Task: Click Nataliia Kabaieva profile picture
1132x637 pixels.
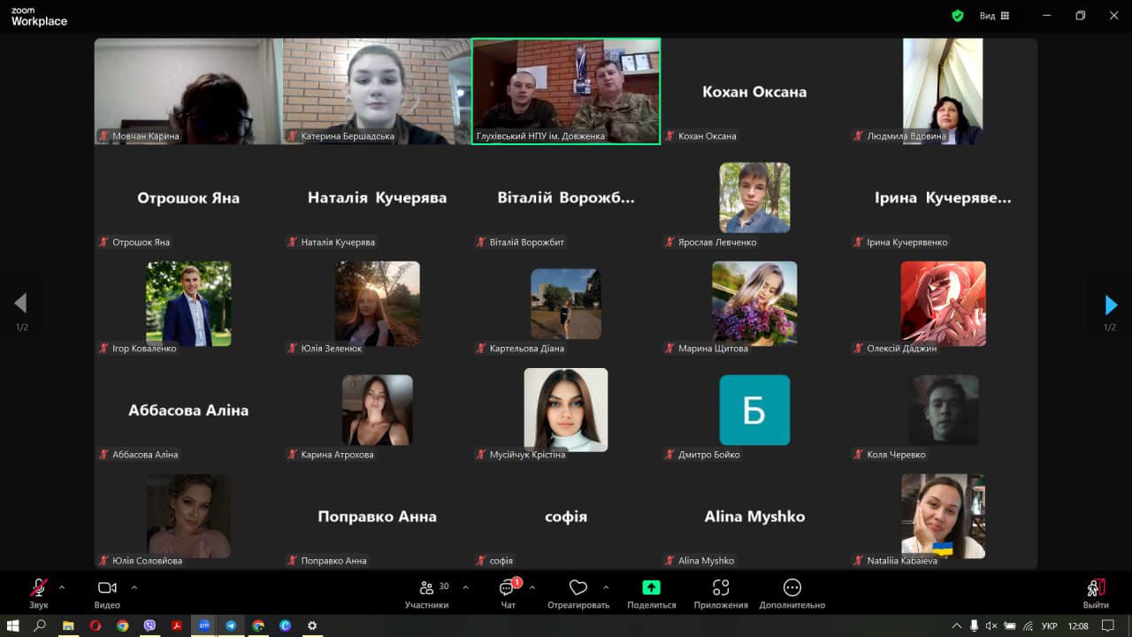Action: pyautogui.click(x=943, y=516)
